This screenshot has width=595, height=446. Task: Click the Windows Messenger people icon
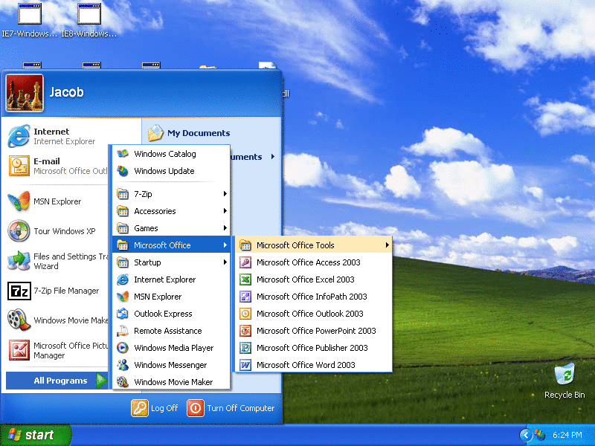[x=123, y=365]
